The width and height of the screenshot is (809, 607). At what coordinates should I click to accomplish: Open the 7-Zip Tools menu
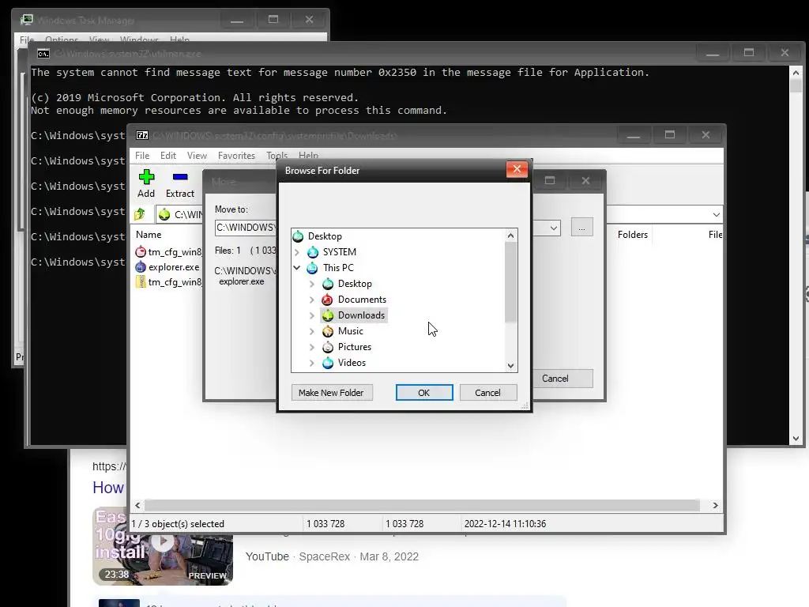(x=277, y=156)
